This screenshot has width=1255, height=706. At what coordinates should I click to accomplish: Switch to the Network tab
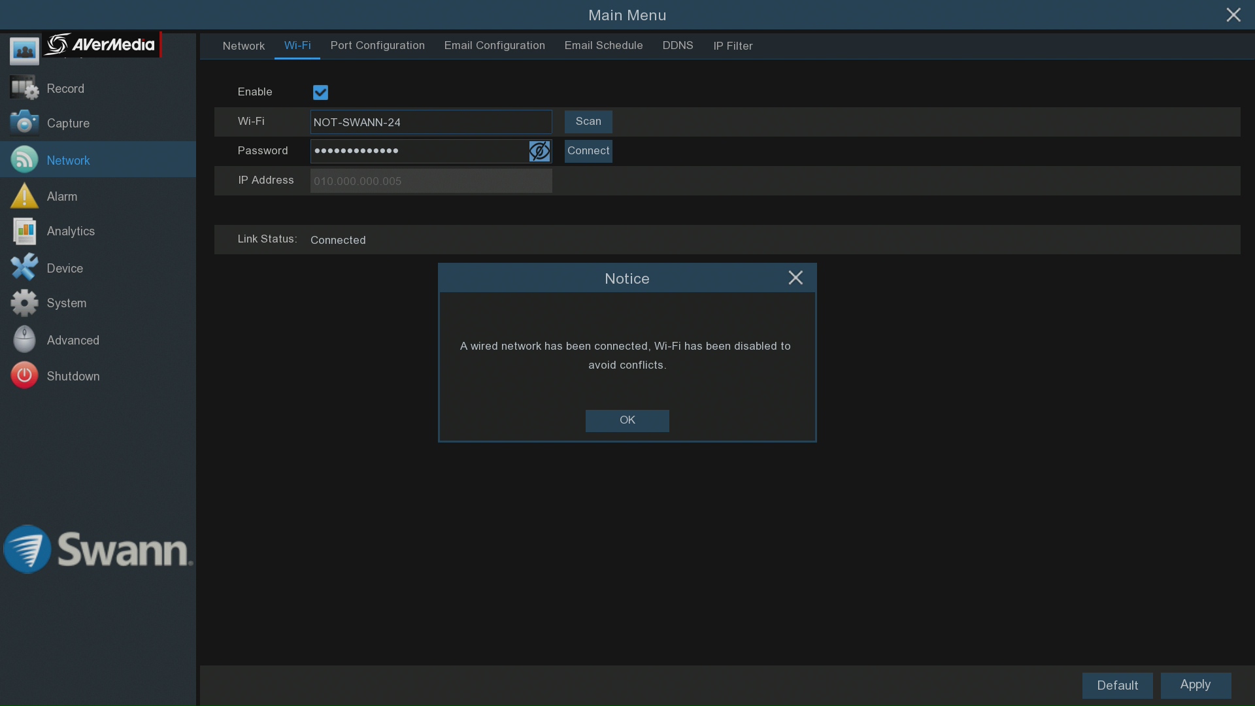pyautogui.click(x=244, y=46)
